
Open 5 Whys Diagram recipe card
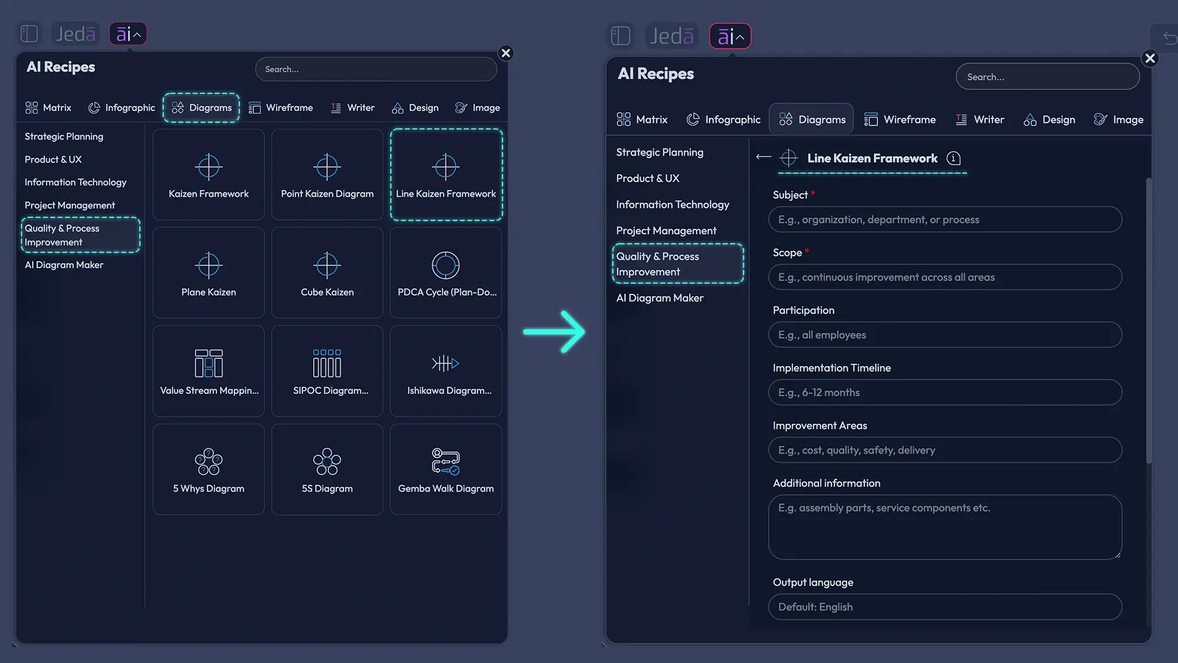(x=209, y=469)
